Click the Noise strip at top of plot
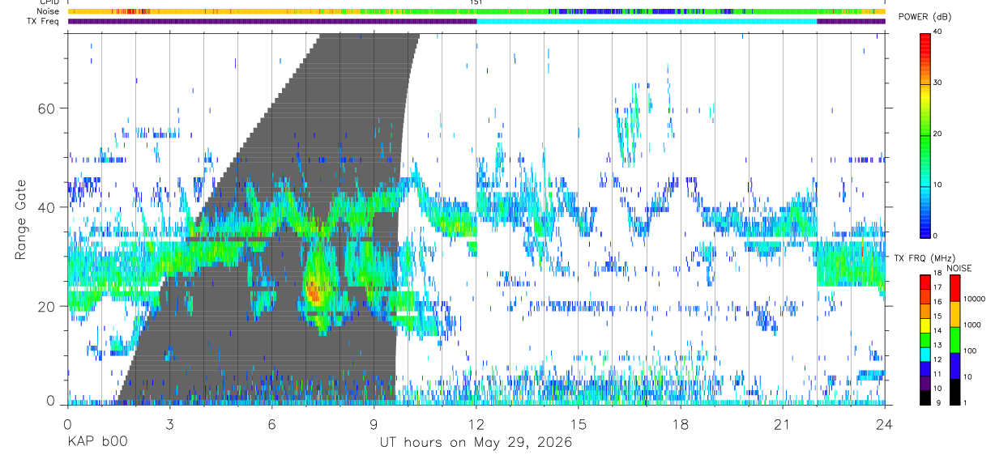The width and height of the screenshot is (995, 459). tap(476, 12)
